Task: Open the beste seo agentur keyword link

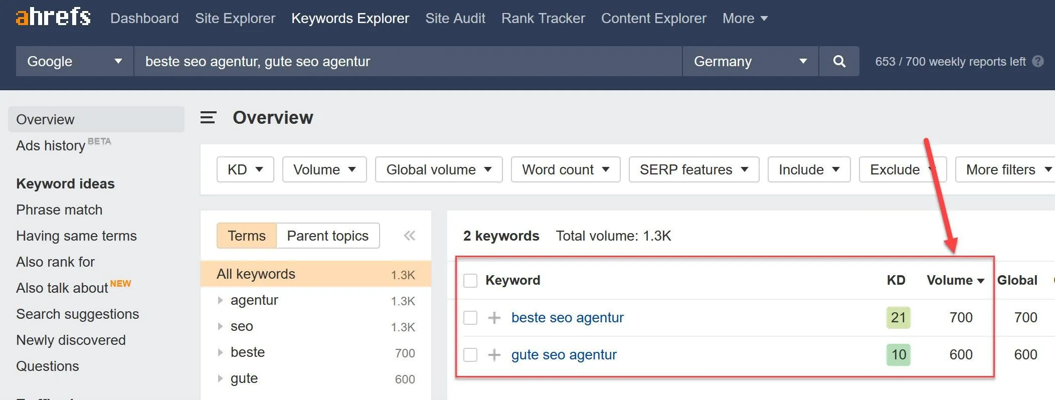Action: [568, 318]
